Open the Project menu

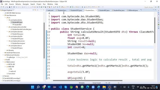[39, 4]
